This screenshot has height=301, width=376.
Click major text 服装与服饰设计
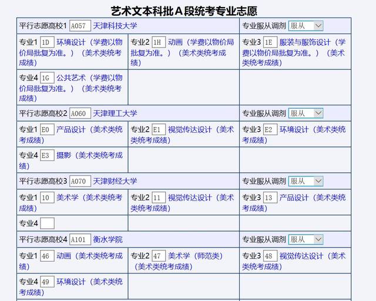click(x=305, y=42)
